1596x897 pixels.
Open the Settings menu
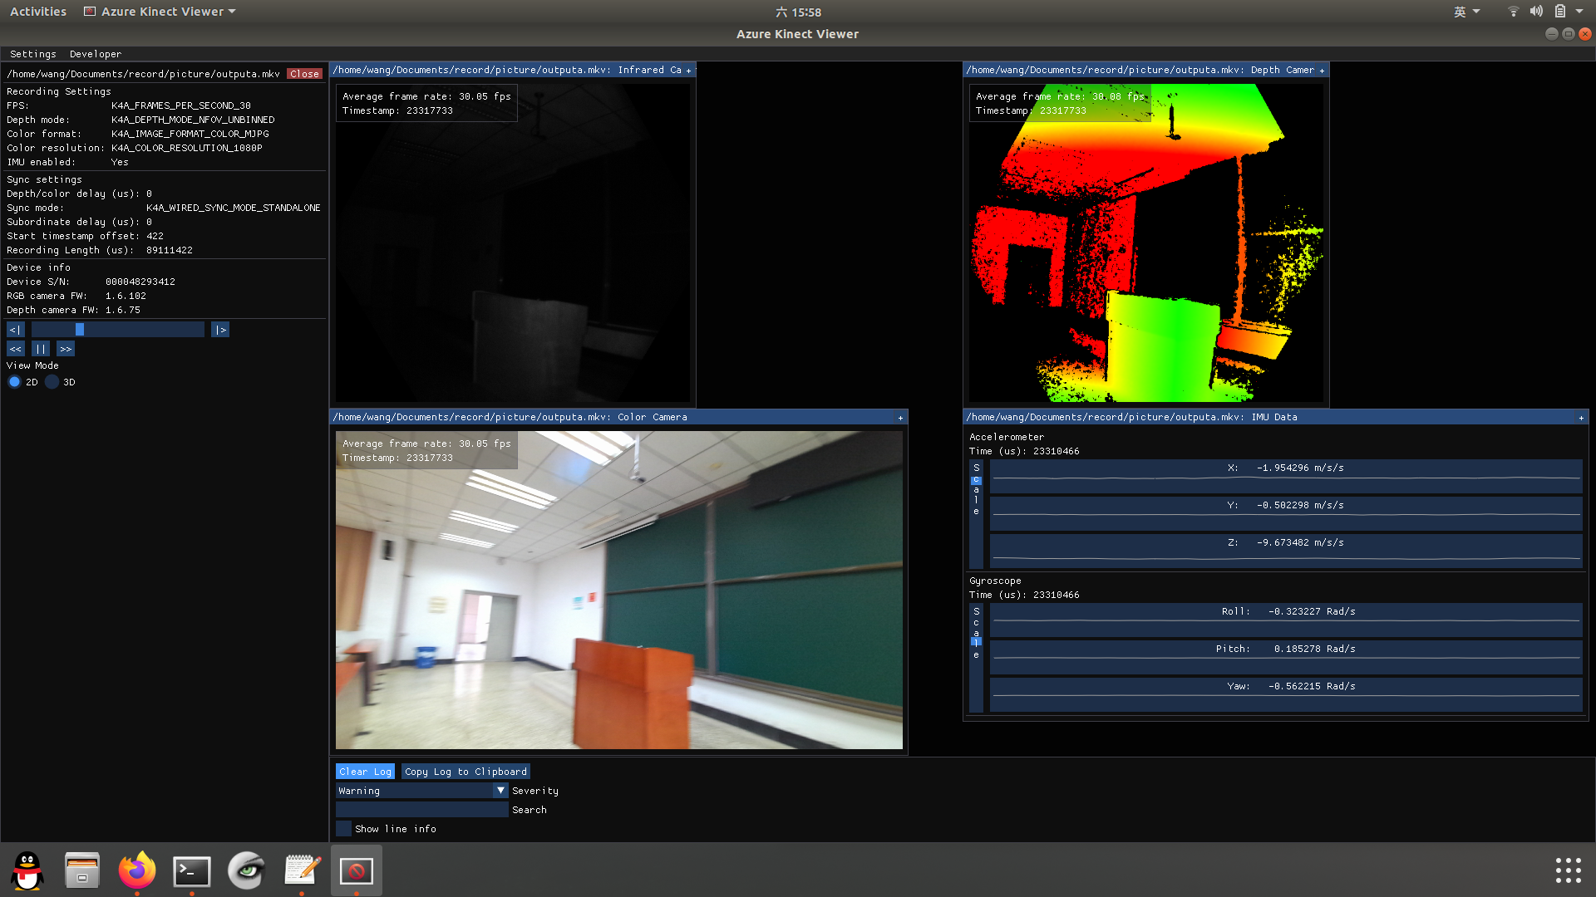(33, 53)
